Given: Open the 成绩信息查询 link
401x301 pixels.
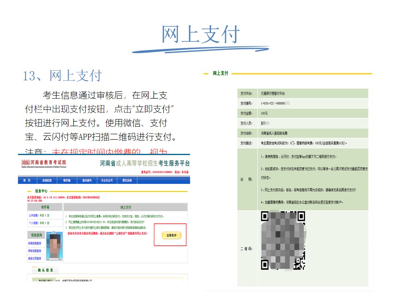Looking at the screenshot, I should pyautogui.click(x=35, y=243).
